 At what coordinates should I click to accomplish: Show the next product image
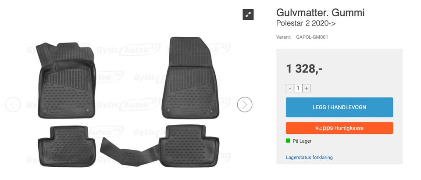(245, 104)
